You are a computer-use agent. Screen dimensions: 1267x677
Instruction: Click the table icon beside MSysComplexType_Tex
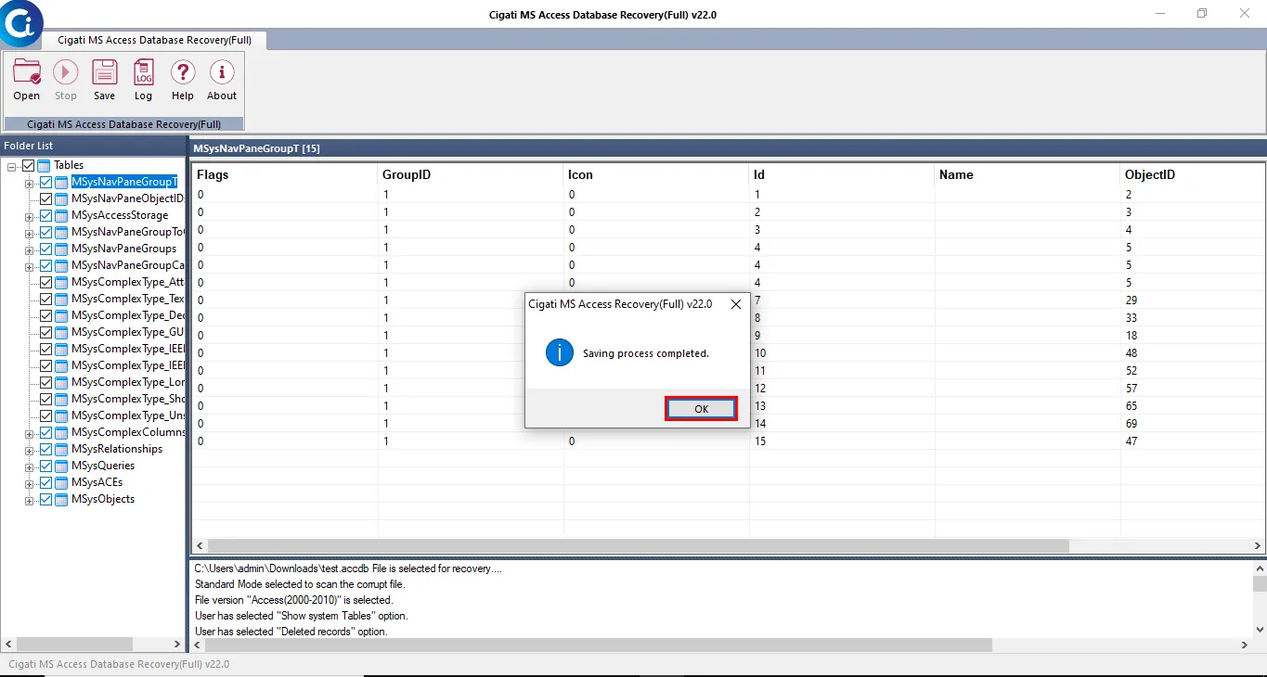tap(61, 299)
